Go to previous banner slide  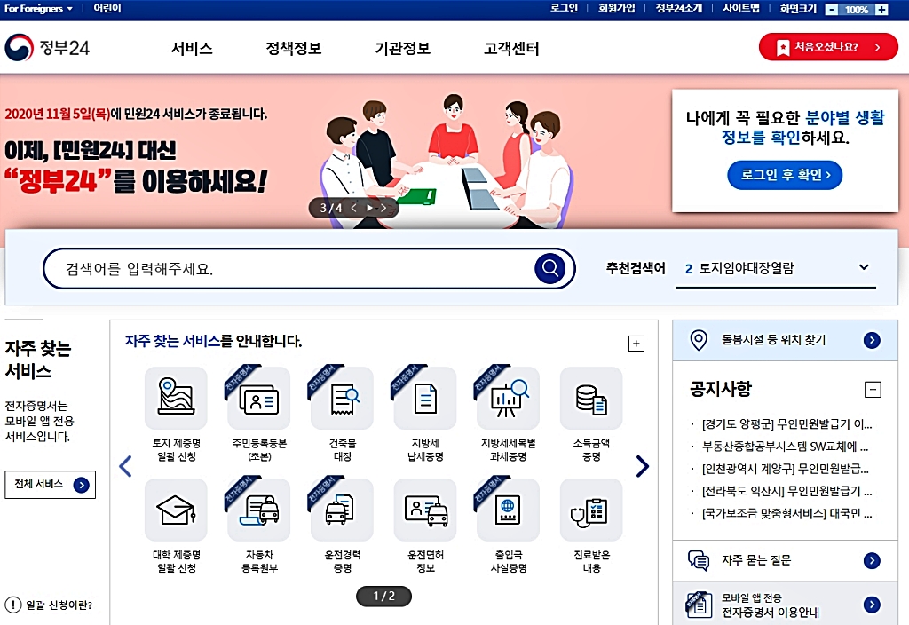point(353,208)
